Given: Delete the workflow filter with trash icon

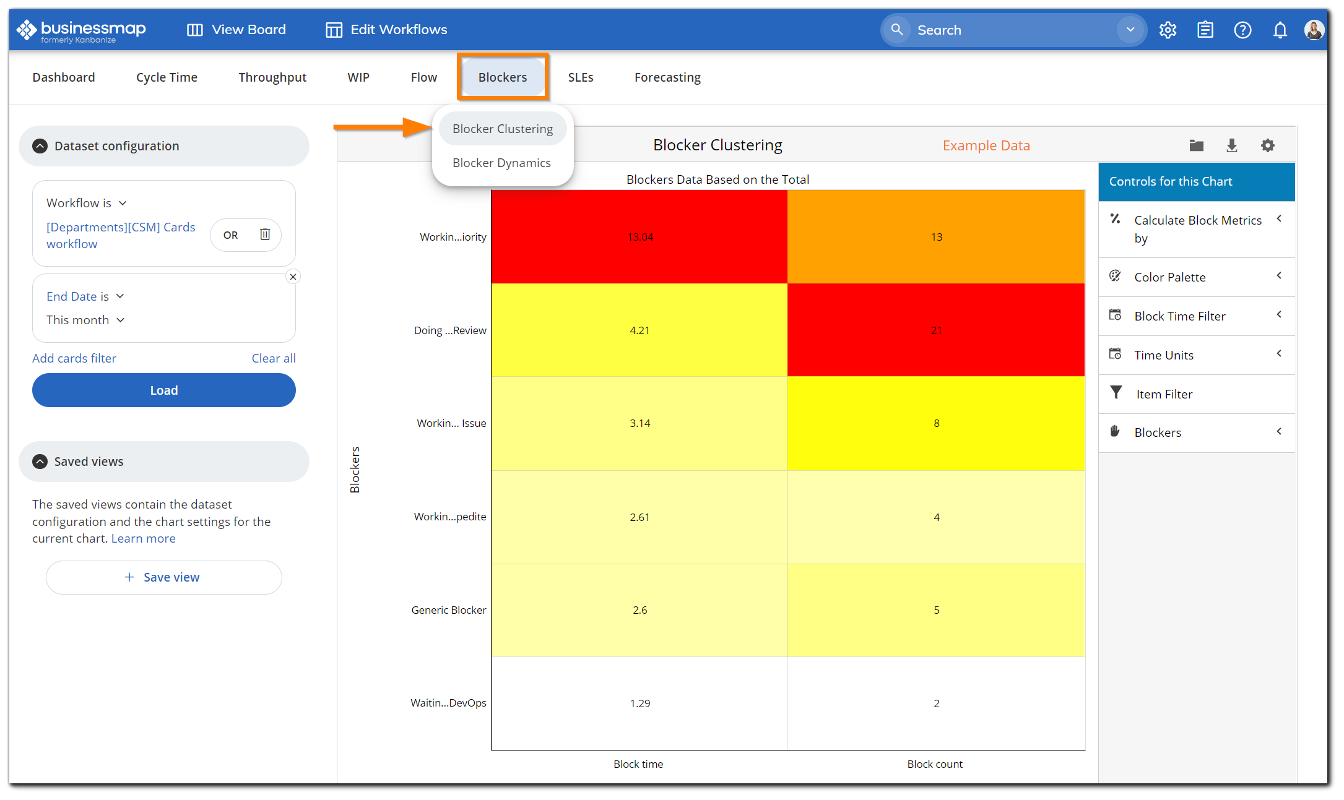Looking at the screenshot, I should point(266,234).
